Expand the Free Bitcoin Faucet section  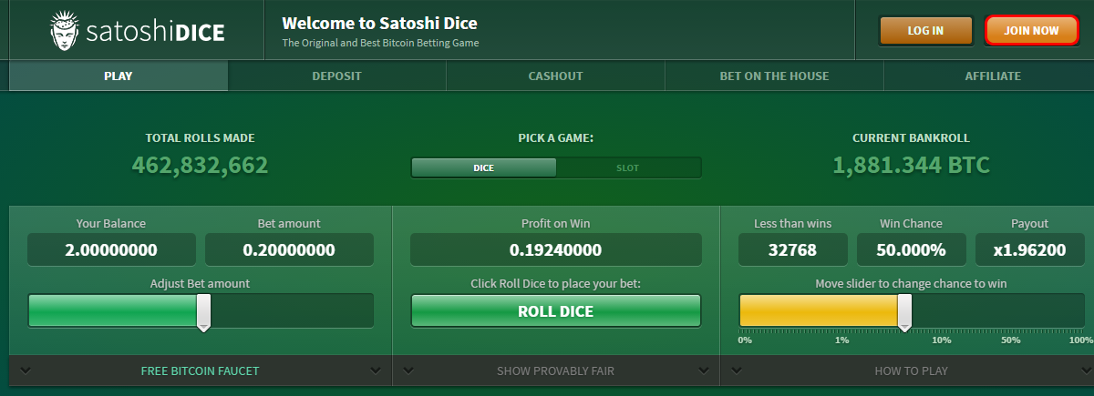tap(200, 371)
